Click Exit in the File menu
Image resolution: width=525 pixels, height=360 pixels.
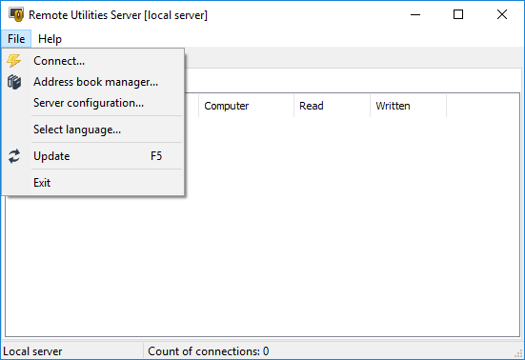93,183
